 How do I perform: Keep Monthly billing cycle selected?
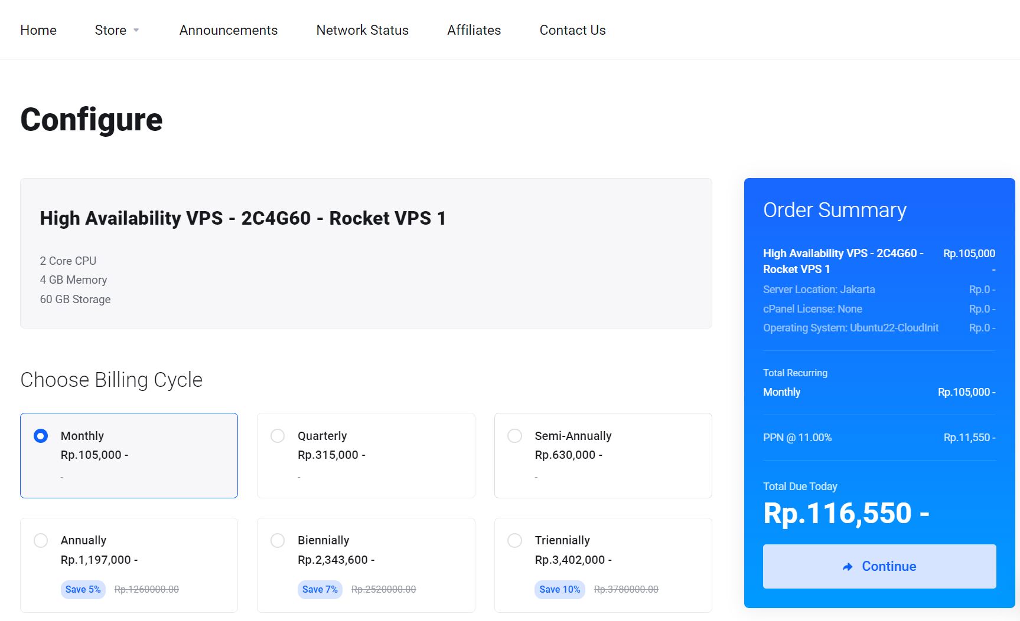(x=41, y=436)
